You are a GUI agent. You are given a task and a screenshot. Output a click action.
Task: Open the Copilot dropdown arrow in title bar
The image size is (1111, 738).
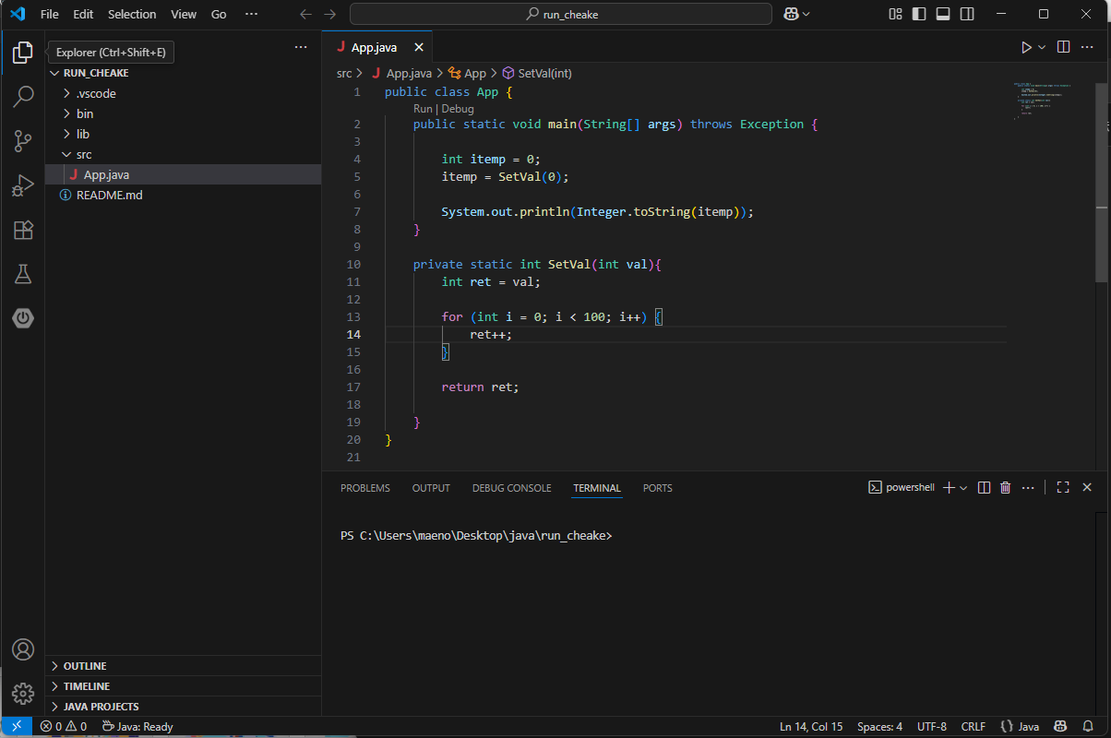pos(806,14)
